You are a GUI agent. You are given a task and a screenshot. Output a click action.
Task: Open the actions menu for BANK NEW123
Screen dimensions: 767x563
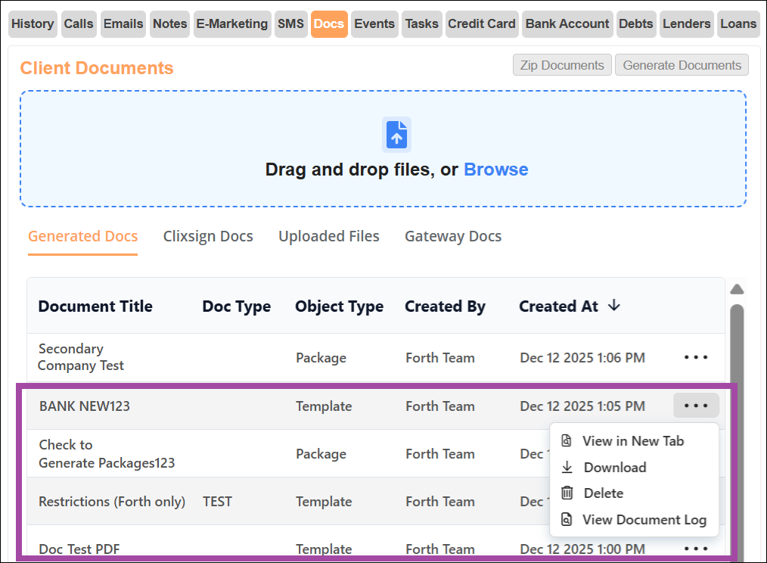(695, 406)
